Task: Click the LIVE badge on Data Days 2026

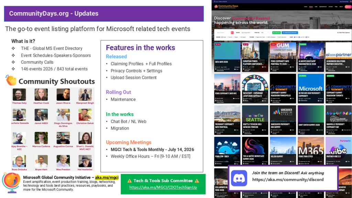Action: tap(218, 44)
